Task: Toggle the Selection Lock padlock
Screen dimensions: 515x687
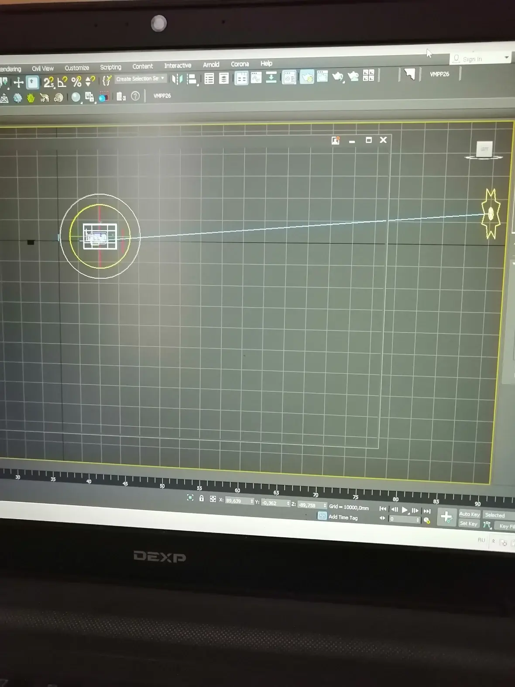Action: tap(202, 498)
